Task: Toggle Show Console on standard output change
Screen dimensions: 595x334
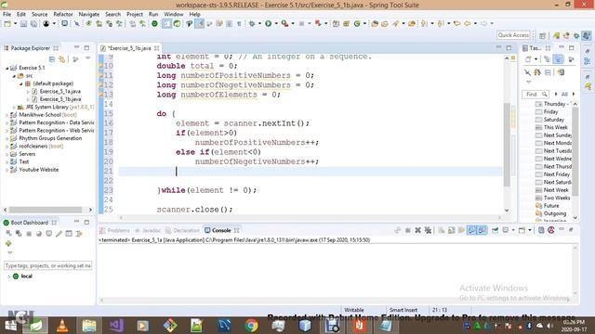Action: tap(471, 230)
